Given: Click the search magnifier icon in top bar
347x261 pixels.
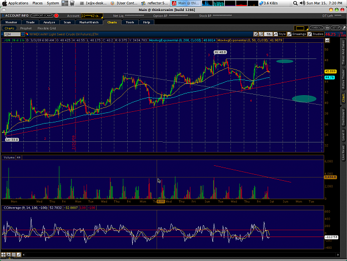Looking at the screenshot, I should [295, 3].
